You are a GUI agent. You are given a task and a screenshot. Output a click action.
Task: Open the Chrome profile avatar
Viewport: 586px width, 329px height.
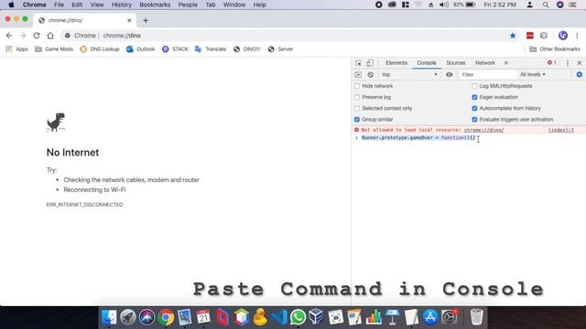(x=563, y=36)
